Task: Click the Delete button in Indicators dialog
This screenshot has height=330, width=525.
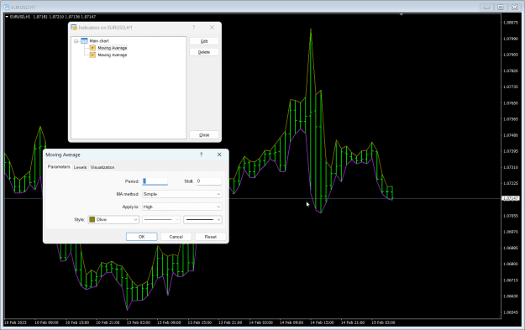Action: point(204,52)
